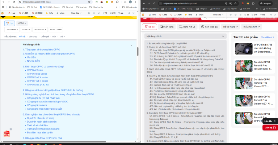Click the OPPO Find N7 news thumbnail
Screen dimensions: 278x145
pyautogui.click(x=244, y=49)
